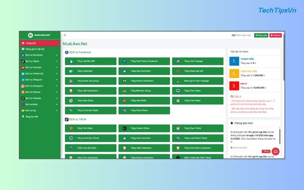
Task: Go to Trang chủ in the sidebar
Action: tap(40, 43)
